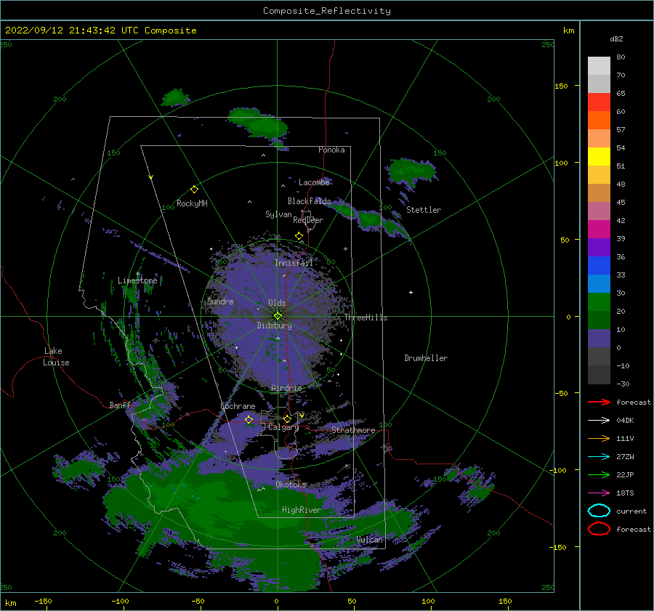Select the orange 111V arrow legend entry
The height and width of the screenshot is (611, 654).
coord(599,438)
